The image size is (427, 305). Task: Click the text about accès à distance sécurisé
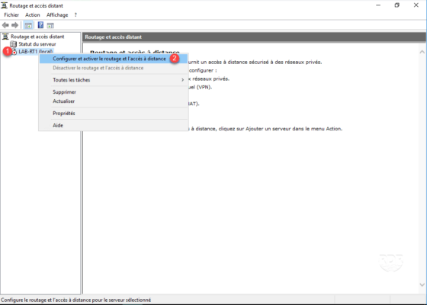tap(255, 62)
